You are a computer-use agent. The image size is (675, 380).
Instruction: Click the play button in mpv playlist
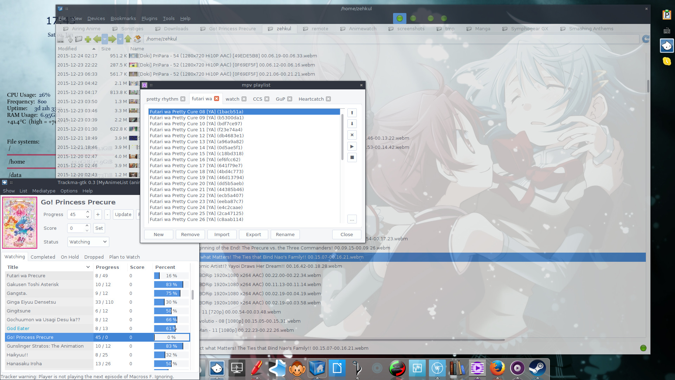pyautogui.click(x=352, y=146)
